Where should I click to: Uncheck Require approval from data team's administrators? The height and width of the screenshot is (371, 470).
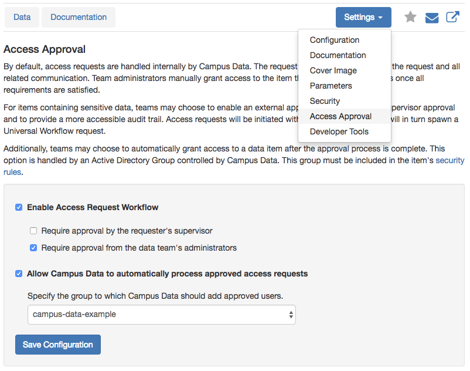pyautogui.click(x=33, y=248)
